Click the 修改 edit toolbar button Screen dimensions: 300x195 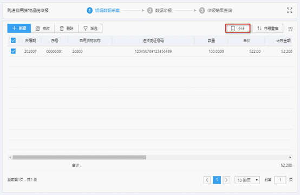(43, 29)
